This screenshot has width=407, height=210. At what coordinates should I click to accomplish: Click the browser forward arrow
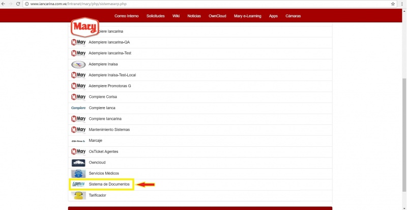coord(11,4)
